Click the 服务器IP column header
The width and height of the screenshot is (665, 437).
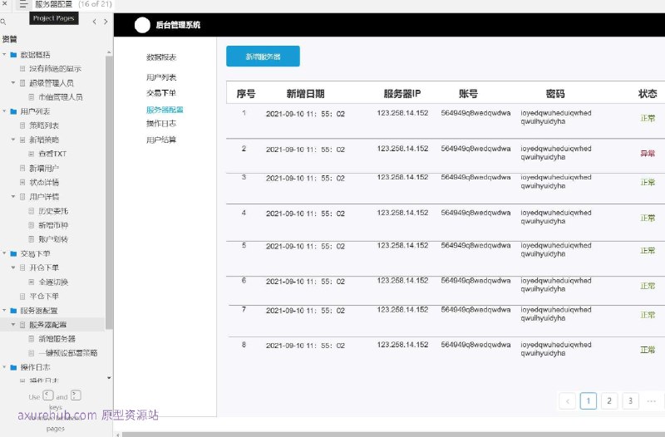[402, 94]
